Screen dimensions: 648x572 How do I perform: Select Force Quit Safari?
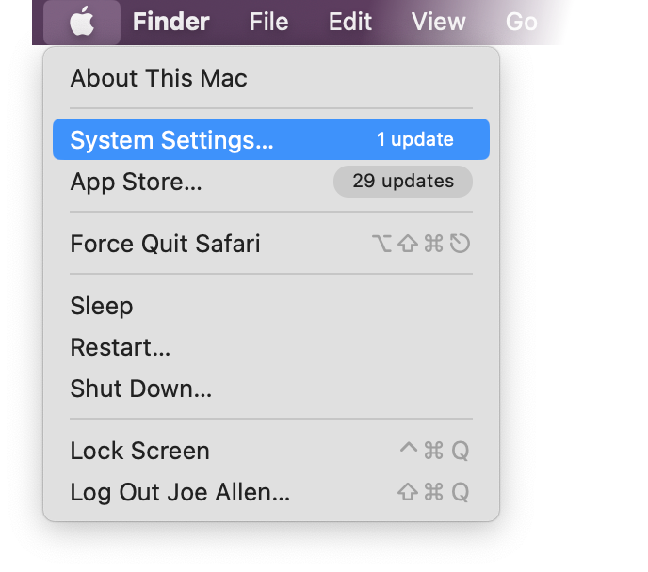coord(165,245)
